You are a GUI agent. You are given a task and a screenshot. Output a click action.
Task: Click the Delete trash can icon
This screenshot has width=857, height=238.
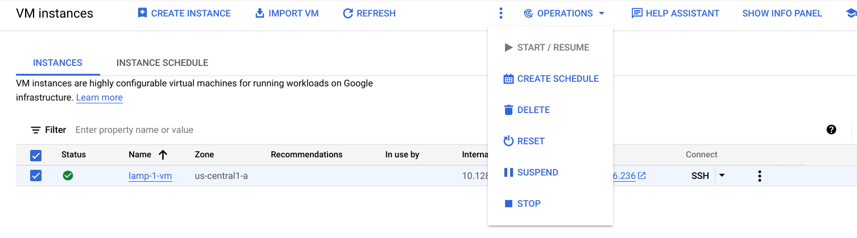point(508,110)
